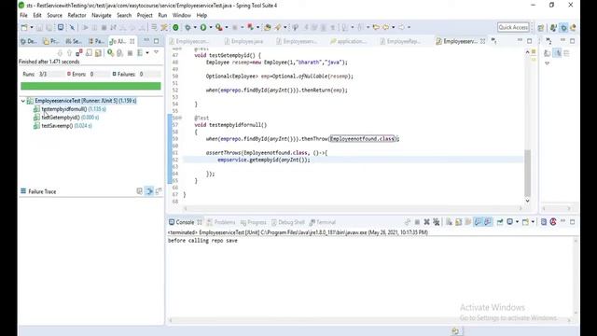
Task: Select the Debug Shell tab
Action: tap(288, 222)
